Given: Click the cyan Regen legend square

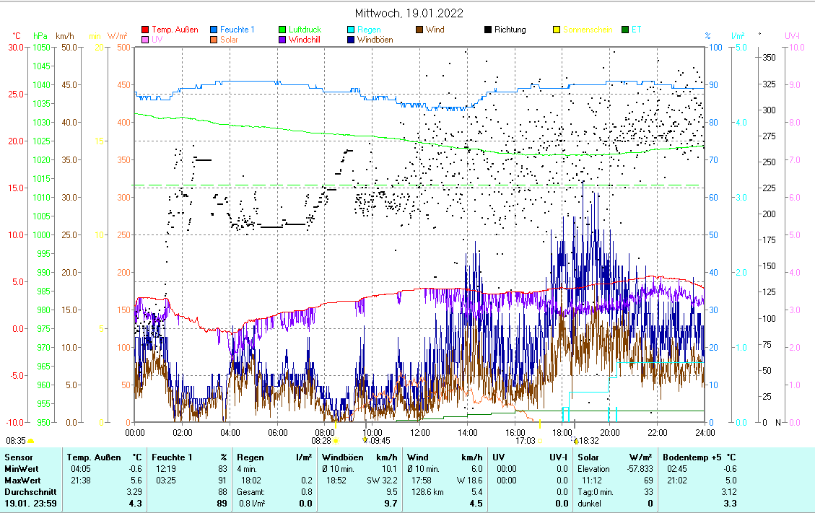Looking at the screenshot, I should 351,30.
